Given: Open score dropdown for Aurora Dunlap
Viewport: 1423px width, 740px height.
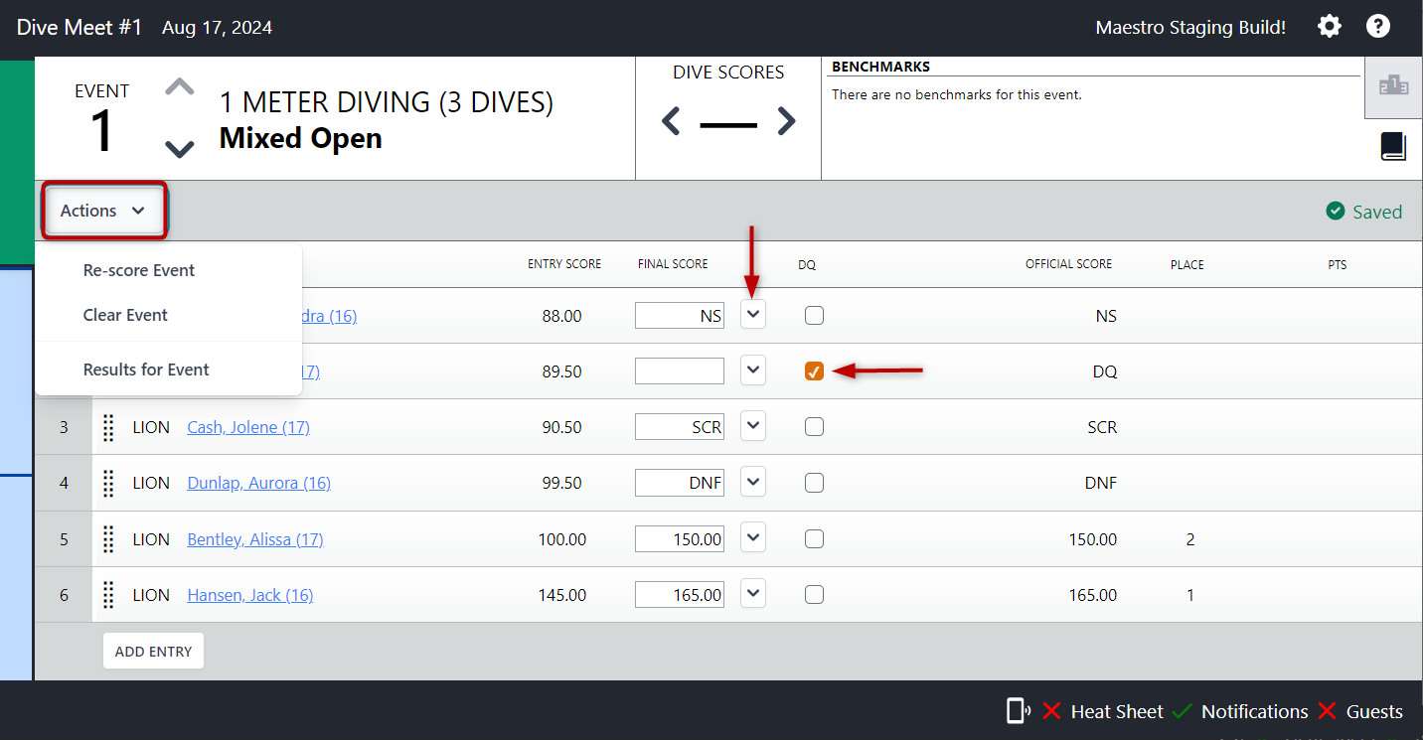Looking at the screenshot, I should (753, 483).
